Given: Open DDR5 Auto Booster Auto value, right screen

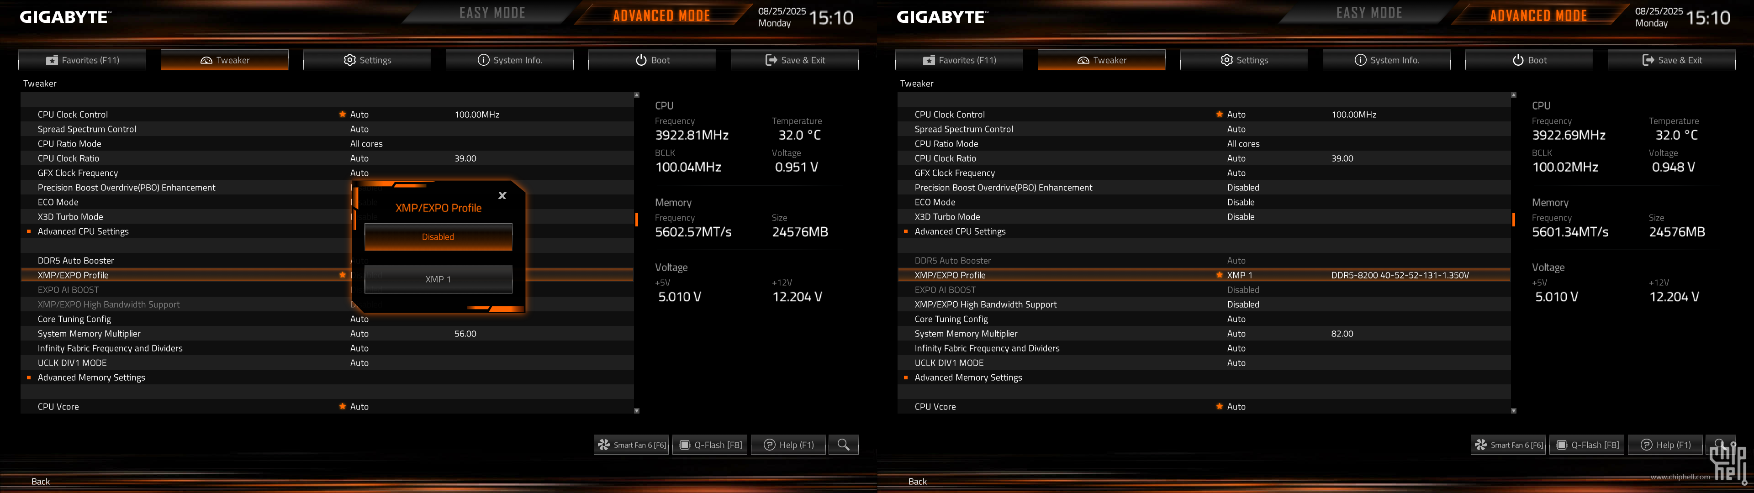Looking at the screenshot, I should (1236, 261).
